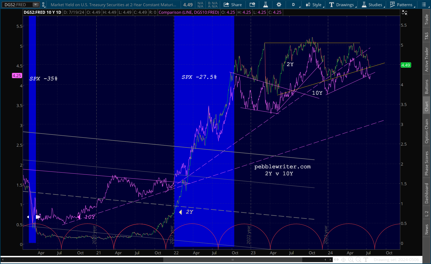The image size is (431, 264).
Task: Click the Comparison (LINE, DGS10:FRED) label
Action: [x=189, y=12]
